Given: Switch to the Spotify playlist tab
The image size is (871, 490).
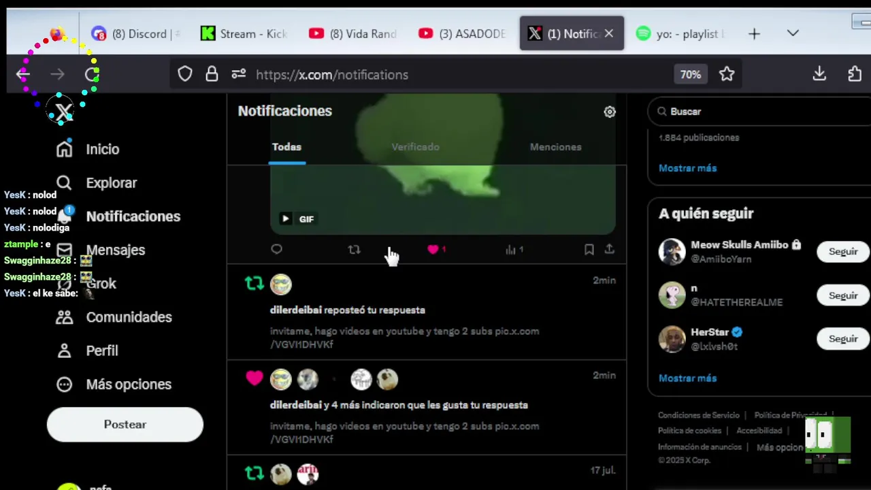Looking at the screenshot, I should [680, 33].
